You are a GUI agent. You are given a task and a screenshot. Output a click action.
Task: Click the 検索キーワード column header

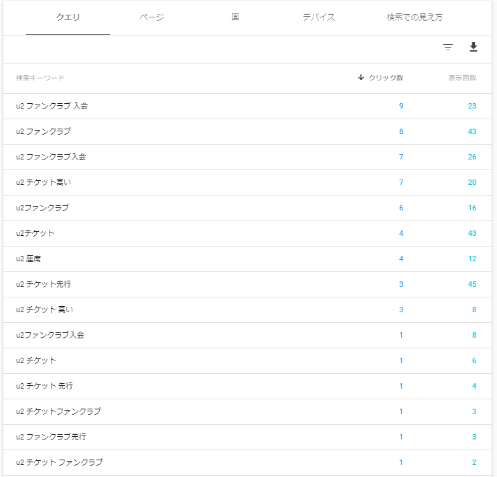[x=40, y=78]
